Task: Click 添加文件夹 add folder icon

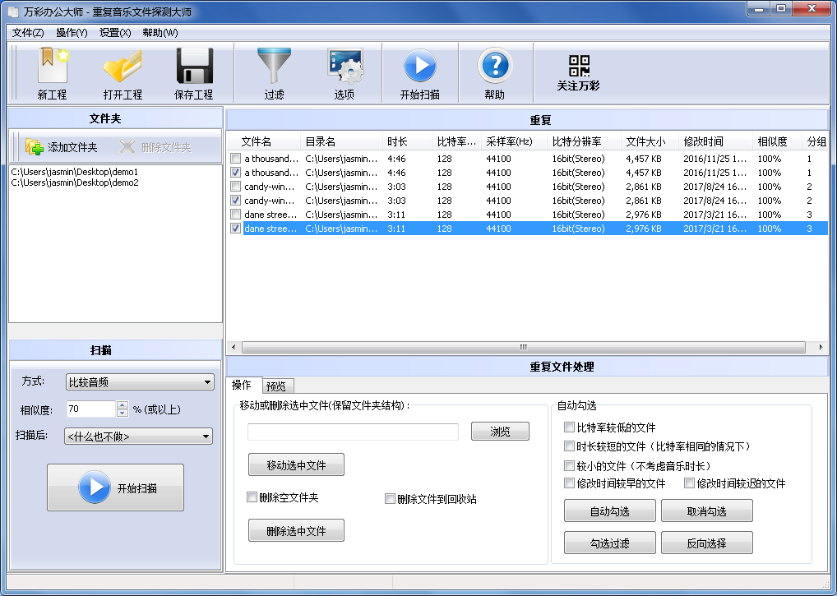Action: pos(35,147)
